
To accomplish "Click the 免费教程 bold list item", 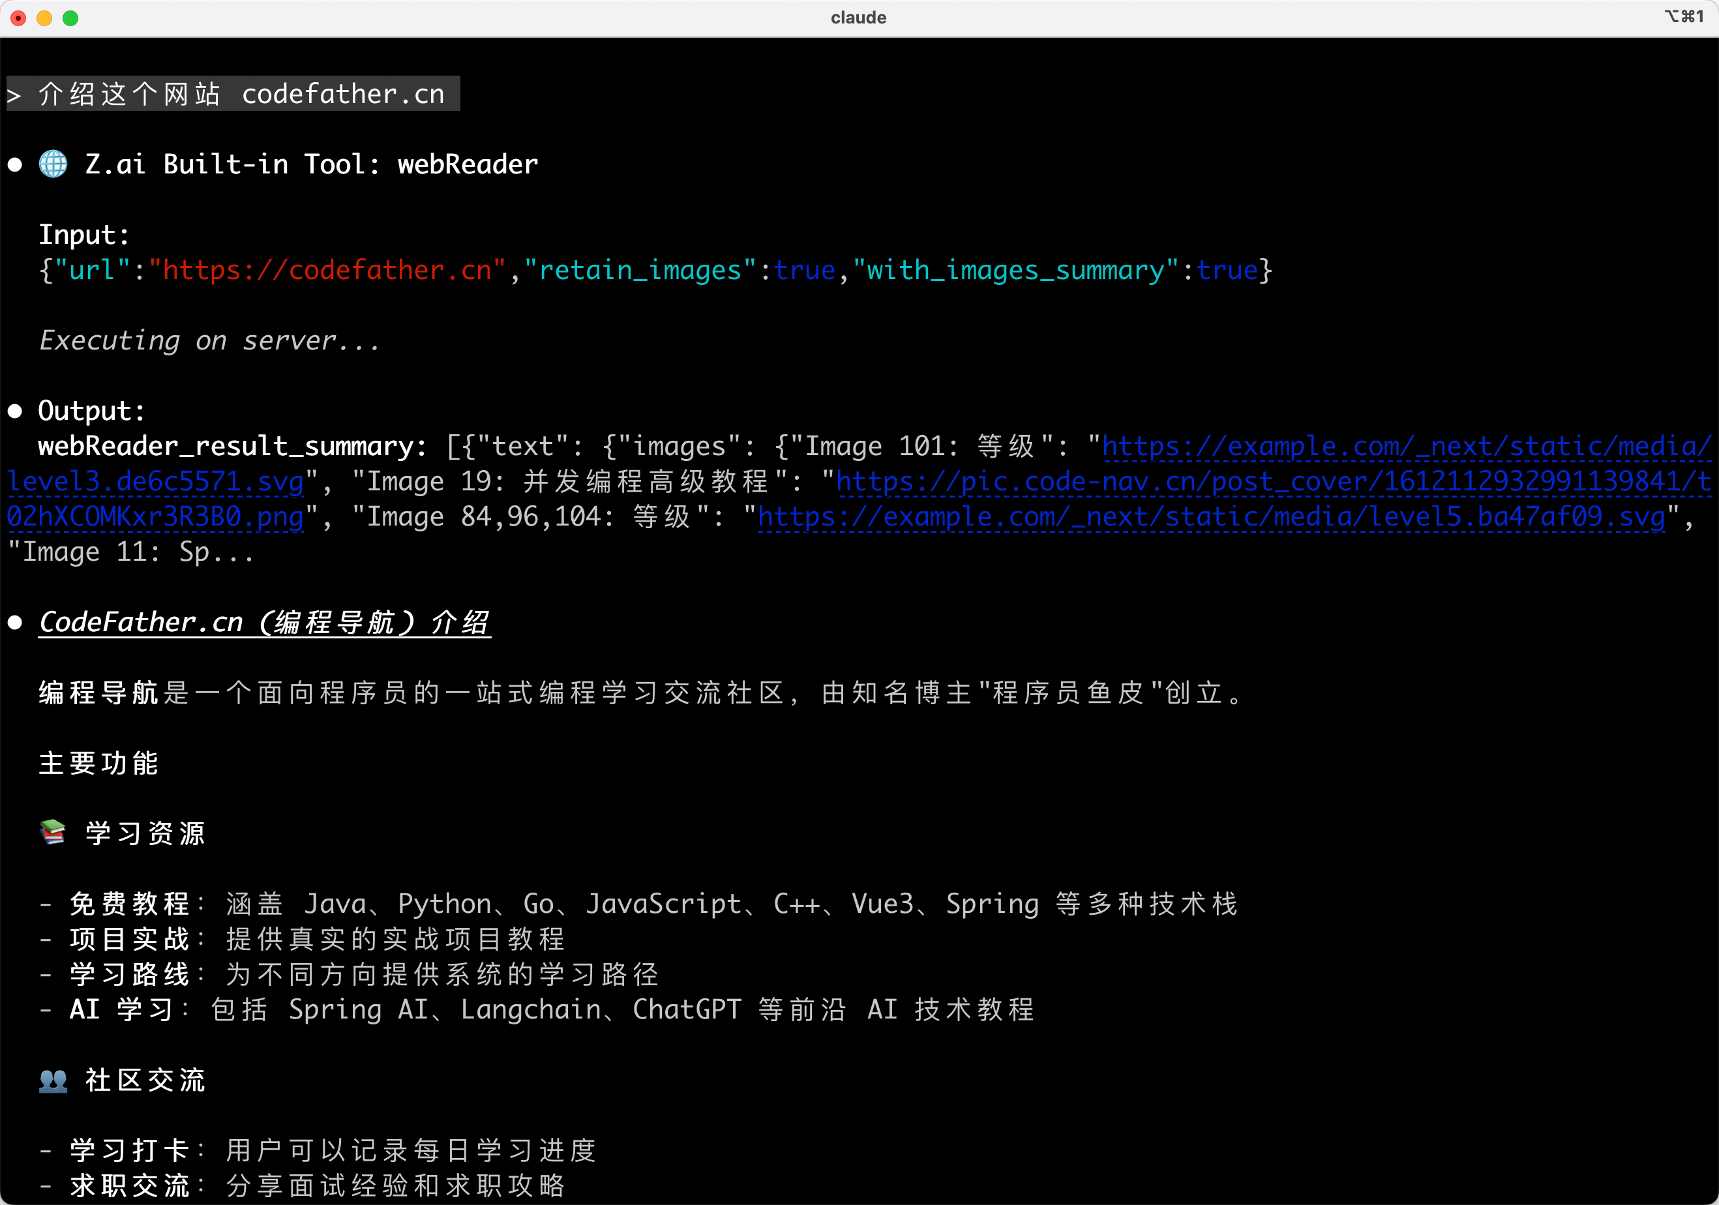I will tap(130, 904).
